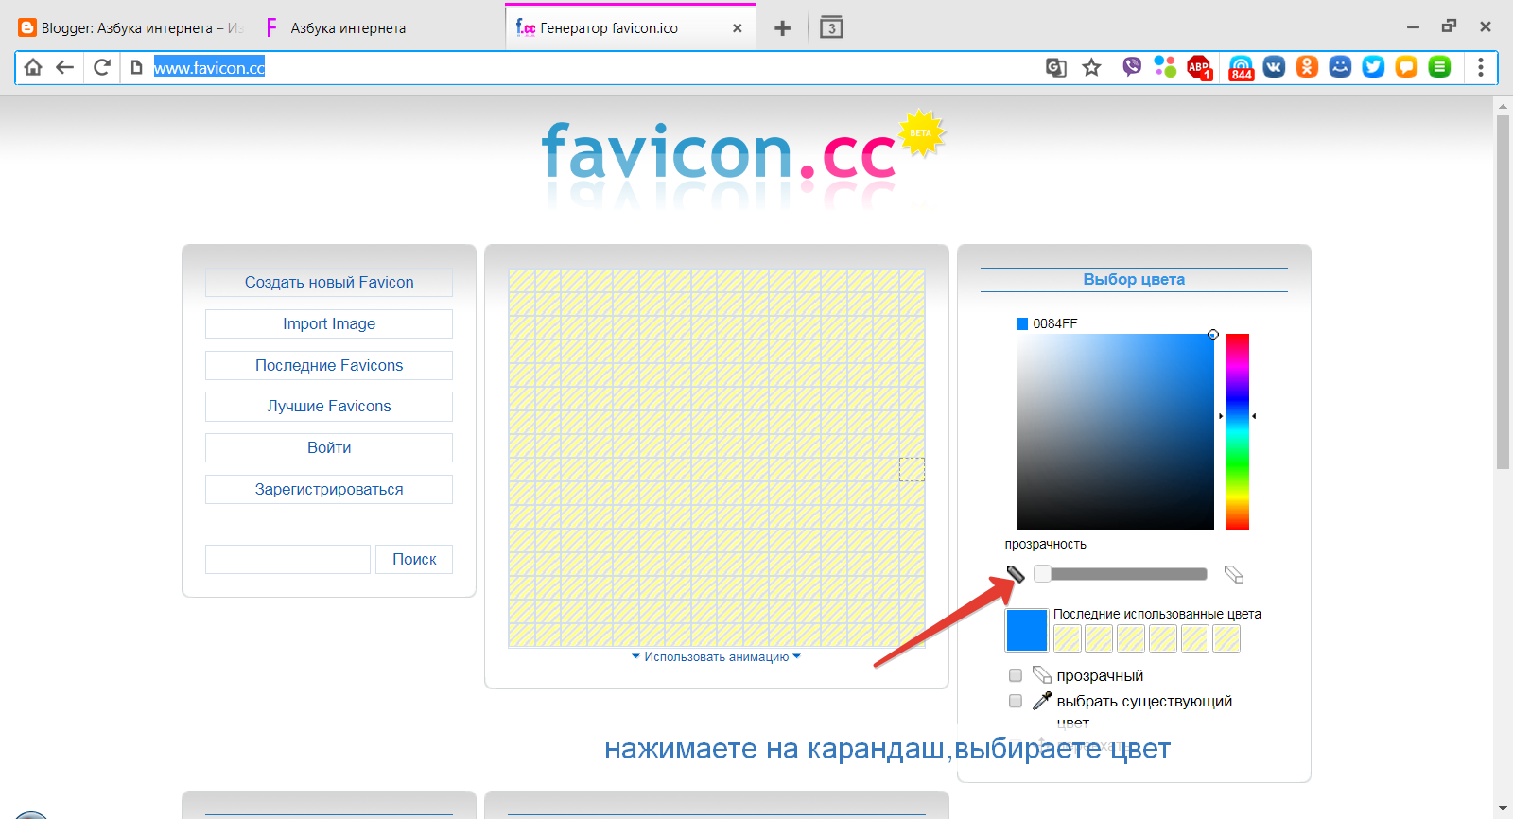Enable the прозрачный checkbox

tap(1016, 675)
